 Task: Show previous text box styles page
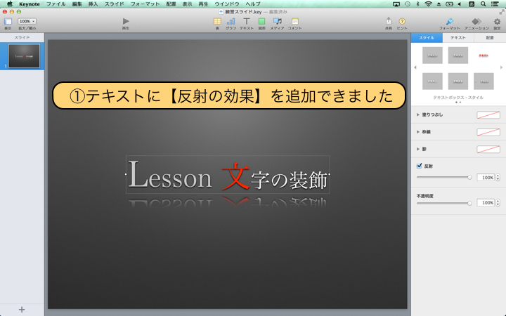coord(415,67)
